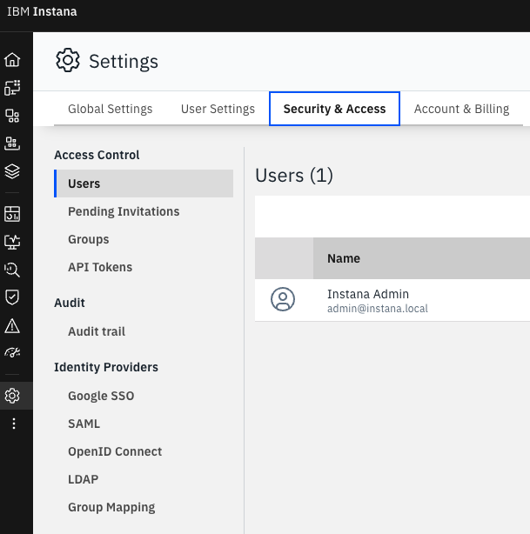The image size is (530, 534).
Task: Open Groups settings
Action: coord(144,239)
